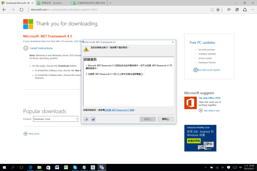The width and height of the screenshot is (257, 171).
Task: Go back using browser back arrow
Action: tap(4, 10)
